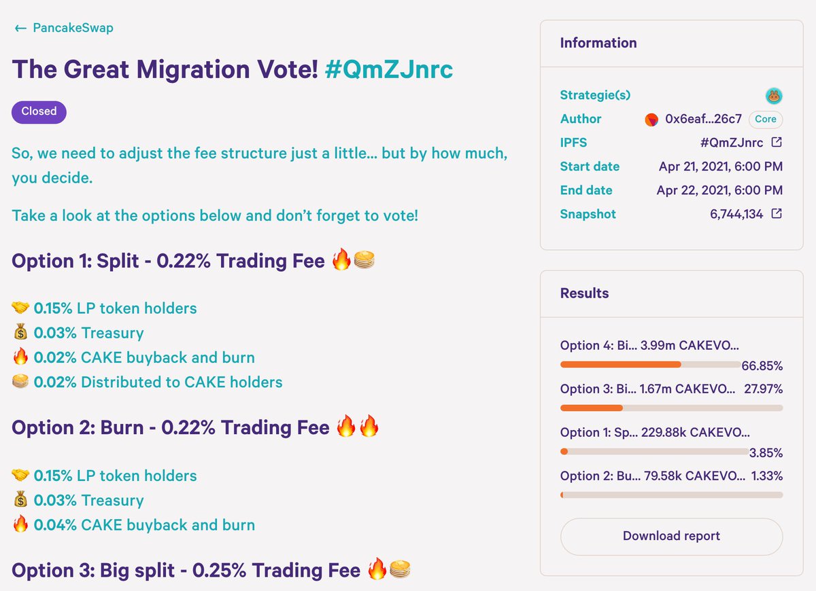Click the Option 4 results progress bar
The height and width of the screenshot is (591, 816).
click(651, 365)
